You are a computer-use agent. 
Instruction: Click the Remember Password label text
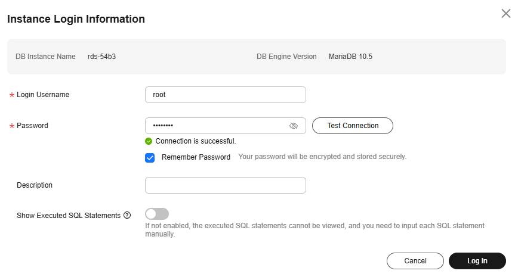(x=196, y=157)
